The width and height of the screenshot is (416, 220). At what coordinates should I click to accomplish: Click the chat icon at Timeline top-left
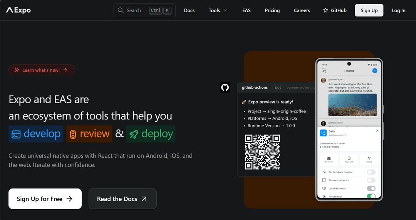pos(324,71)
